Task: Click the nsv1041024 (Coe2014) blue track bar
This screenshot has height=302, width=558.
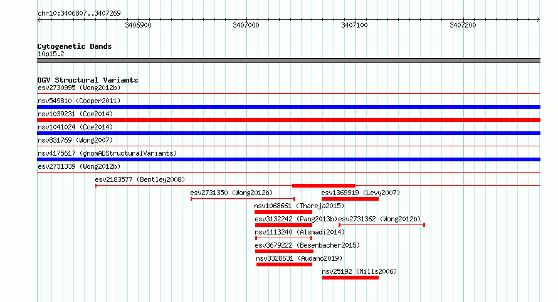Action: pyautogui.click(x=288, y=133)
